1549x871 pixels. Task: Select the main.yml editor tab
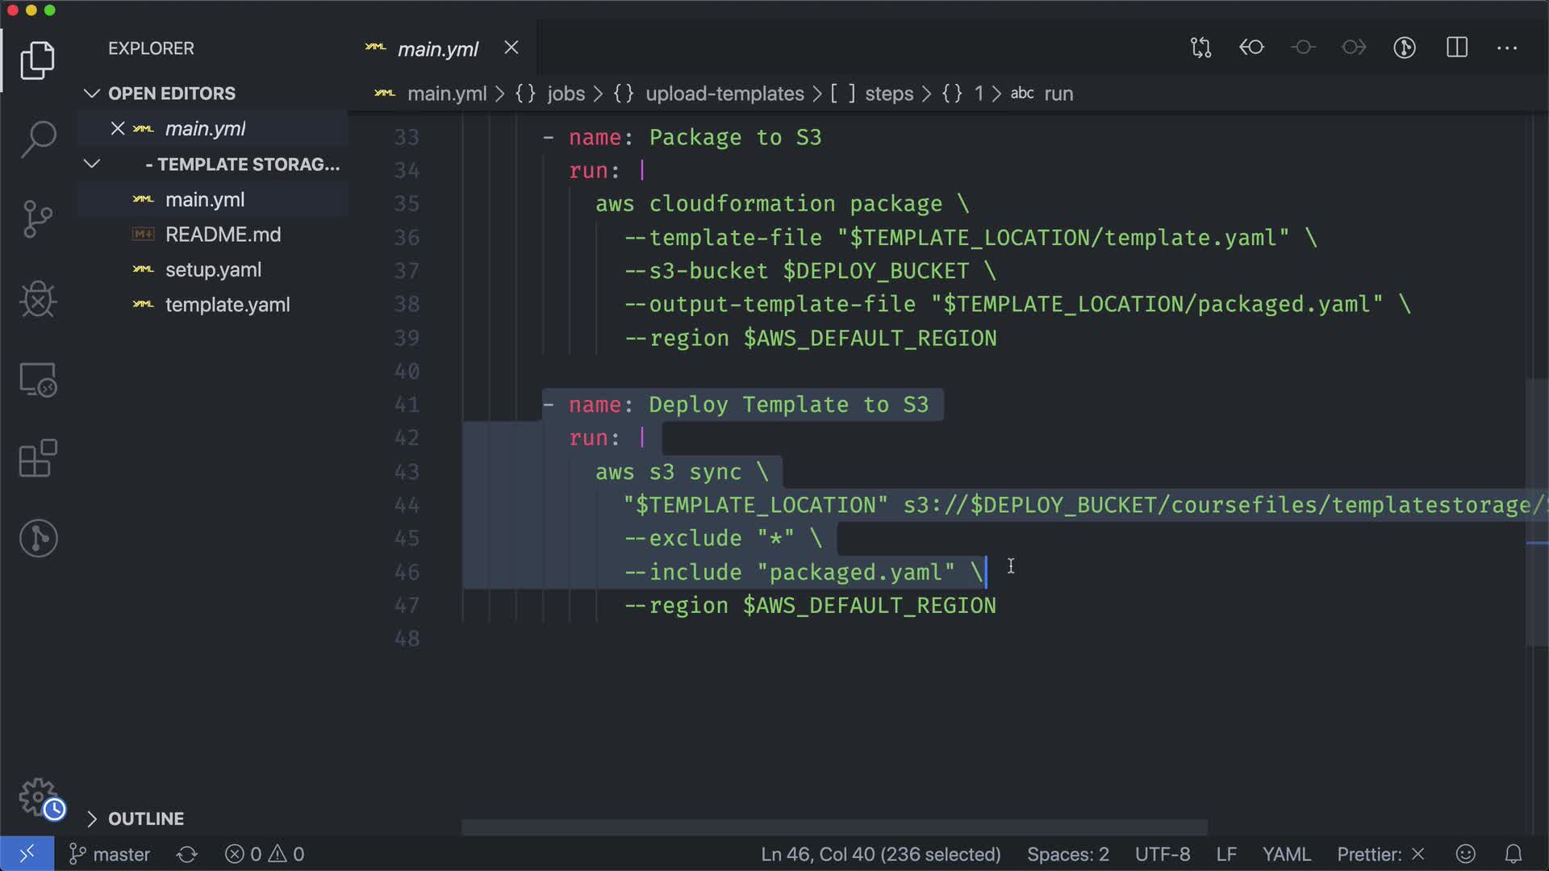pos(437,49)
